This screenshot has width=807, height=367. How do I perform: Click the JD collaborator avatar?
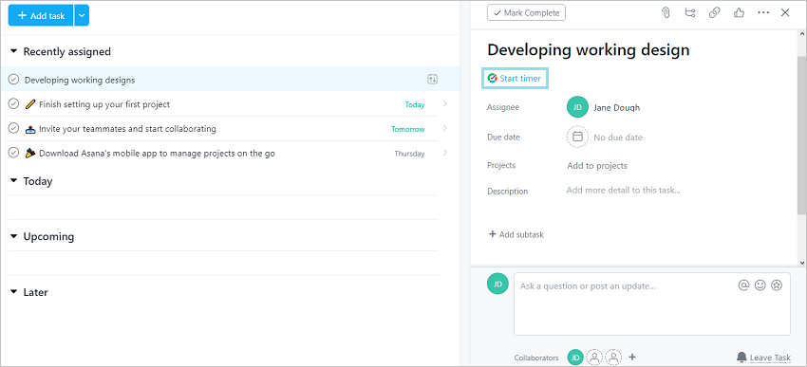coord(575,358)
